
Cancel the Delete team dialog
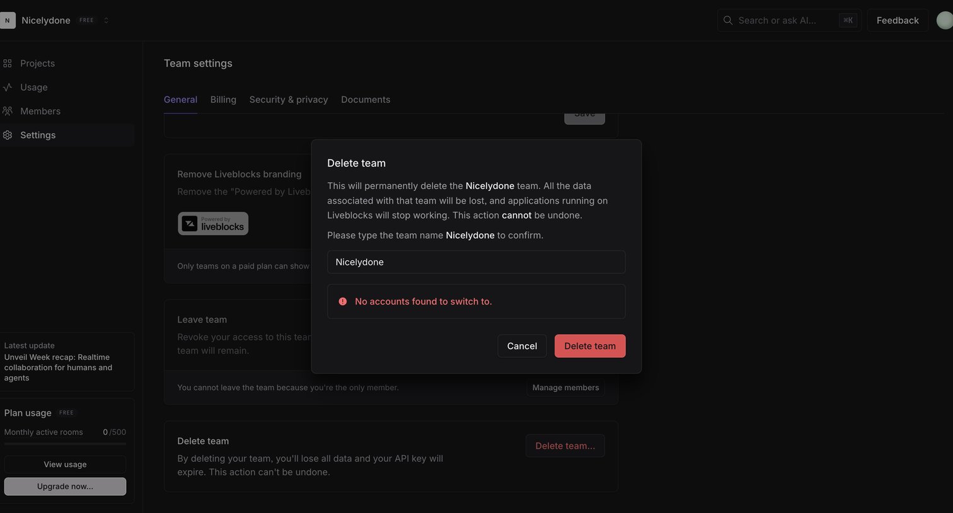coord(522,346)
